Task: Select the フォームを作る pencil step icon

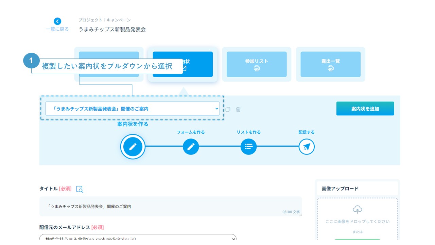Action: click(191, 147)
